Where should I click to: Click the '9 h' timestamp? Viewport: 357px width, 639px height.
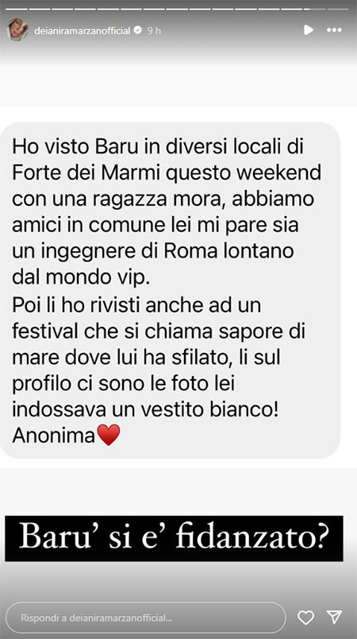[x=154, y=30]
